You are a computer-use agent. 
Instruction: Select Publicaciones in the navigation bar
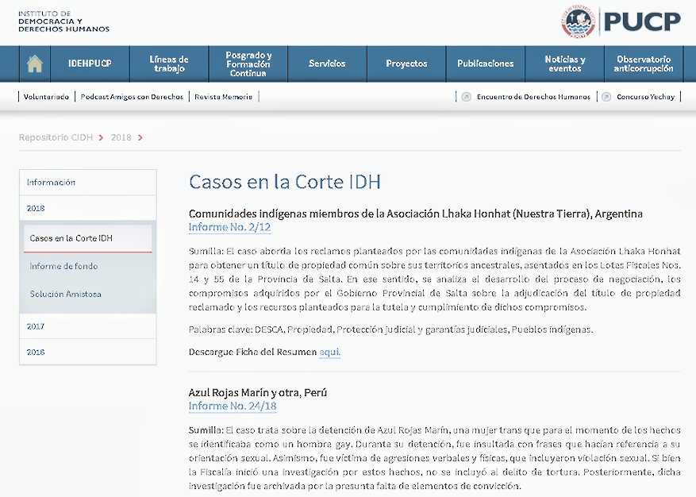[485, 64]
